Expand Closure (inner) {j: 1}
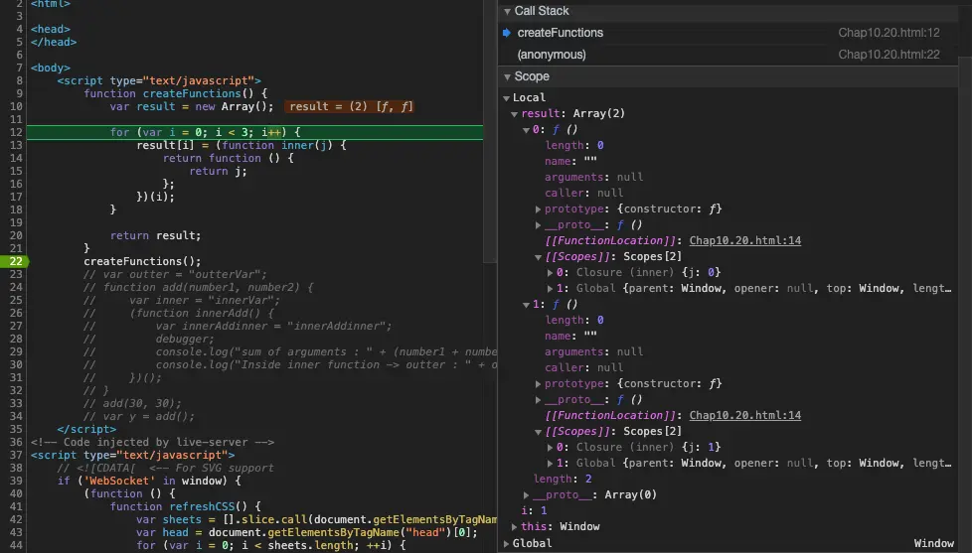This screenshot has width=972, height=553. click(x=550, y=447)
